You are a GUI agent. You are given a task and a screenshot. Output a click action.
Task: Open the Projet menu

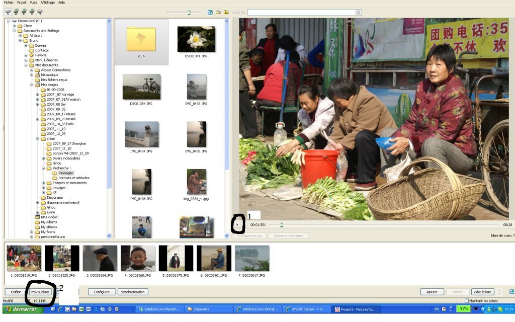[22, 3]
